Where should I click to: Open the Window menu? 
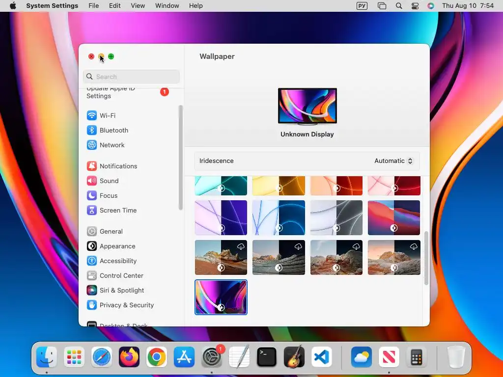pyautogui.click(x=167, y=6)
